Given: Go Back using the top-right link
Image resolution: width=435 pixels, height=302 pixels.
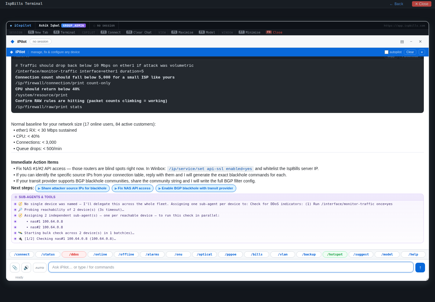Looking at the screenshot, I should (x=397, y=4).
